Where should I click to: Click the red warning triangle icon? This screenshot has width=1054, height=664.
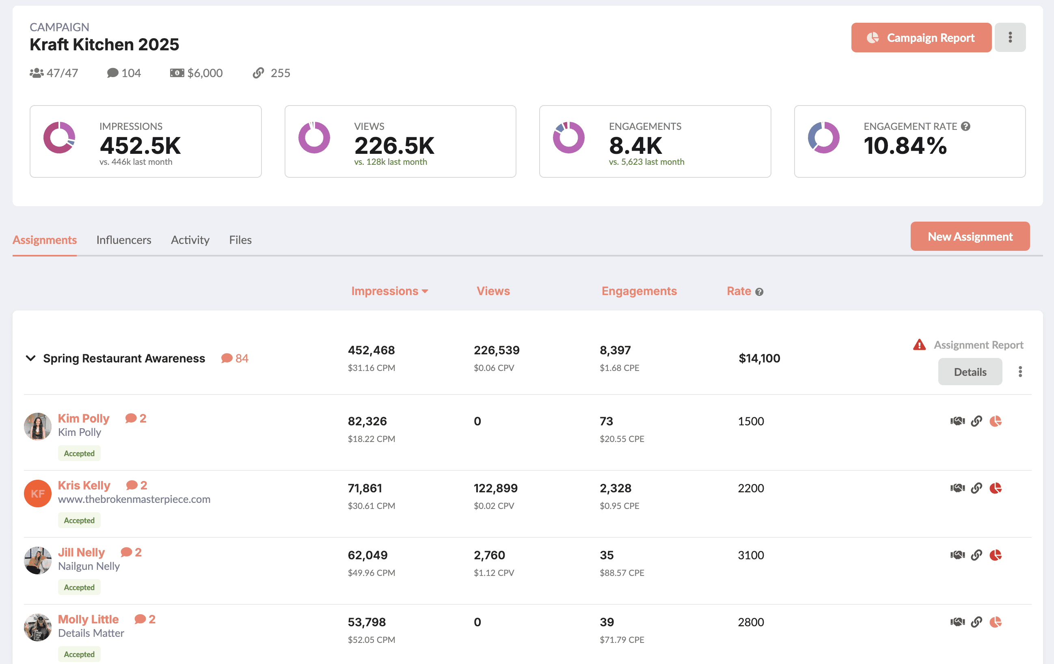(x=919, y=345)
